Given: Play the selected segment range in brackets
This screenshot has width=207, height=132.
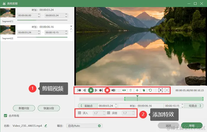Looking at the screenshot, I should (161, 90).
